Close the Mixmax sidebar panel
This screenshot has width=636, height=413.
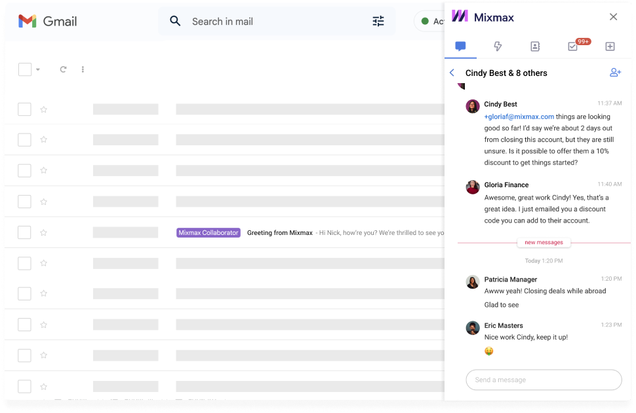[613, 16]
